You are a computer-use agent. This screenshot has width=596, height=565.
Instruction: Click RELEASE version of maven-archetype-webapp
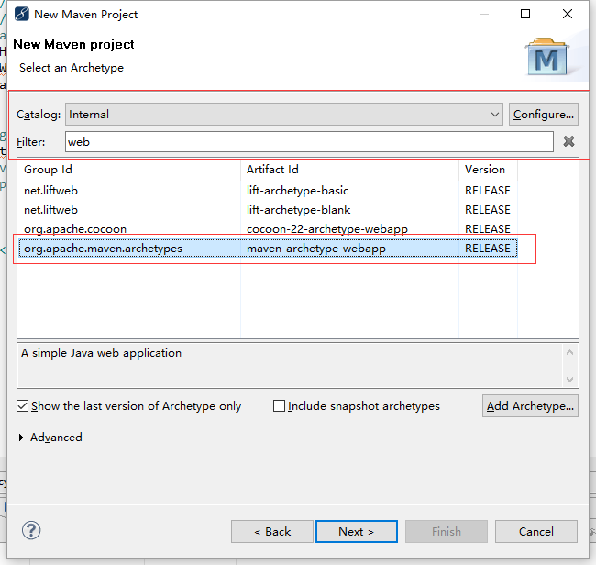pos(488,249)
